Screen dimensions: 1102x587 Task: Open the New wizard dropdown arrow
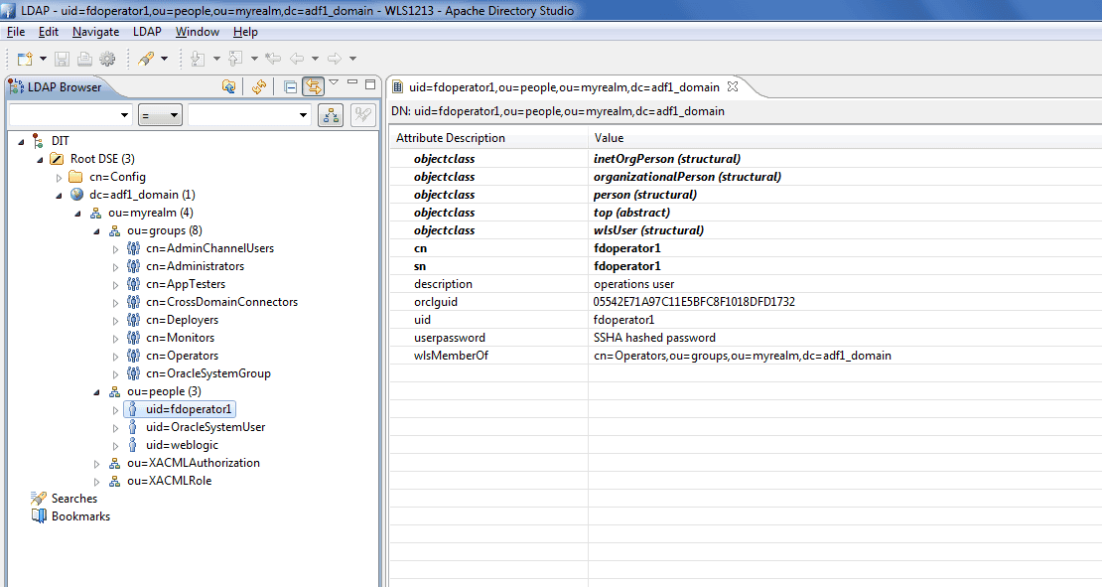pos(43,59)
